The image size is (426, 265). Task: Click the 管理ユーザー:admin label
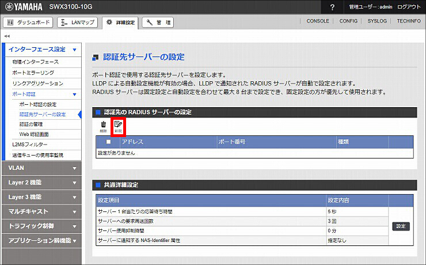tap(371, 7)
